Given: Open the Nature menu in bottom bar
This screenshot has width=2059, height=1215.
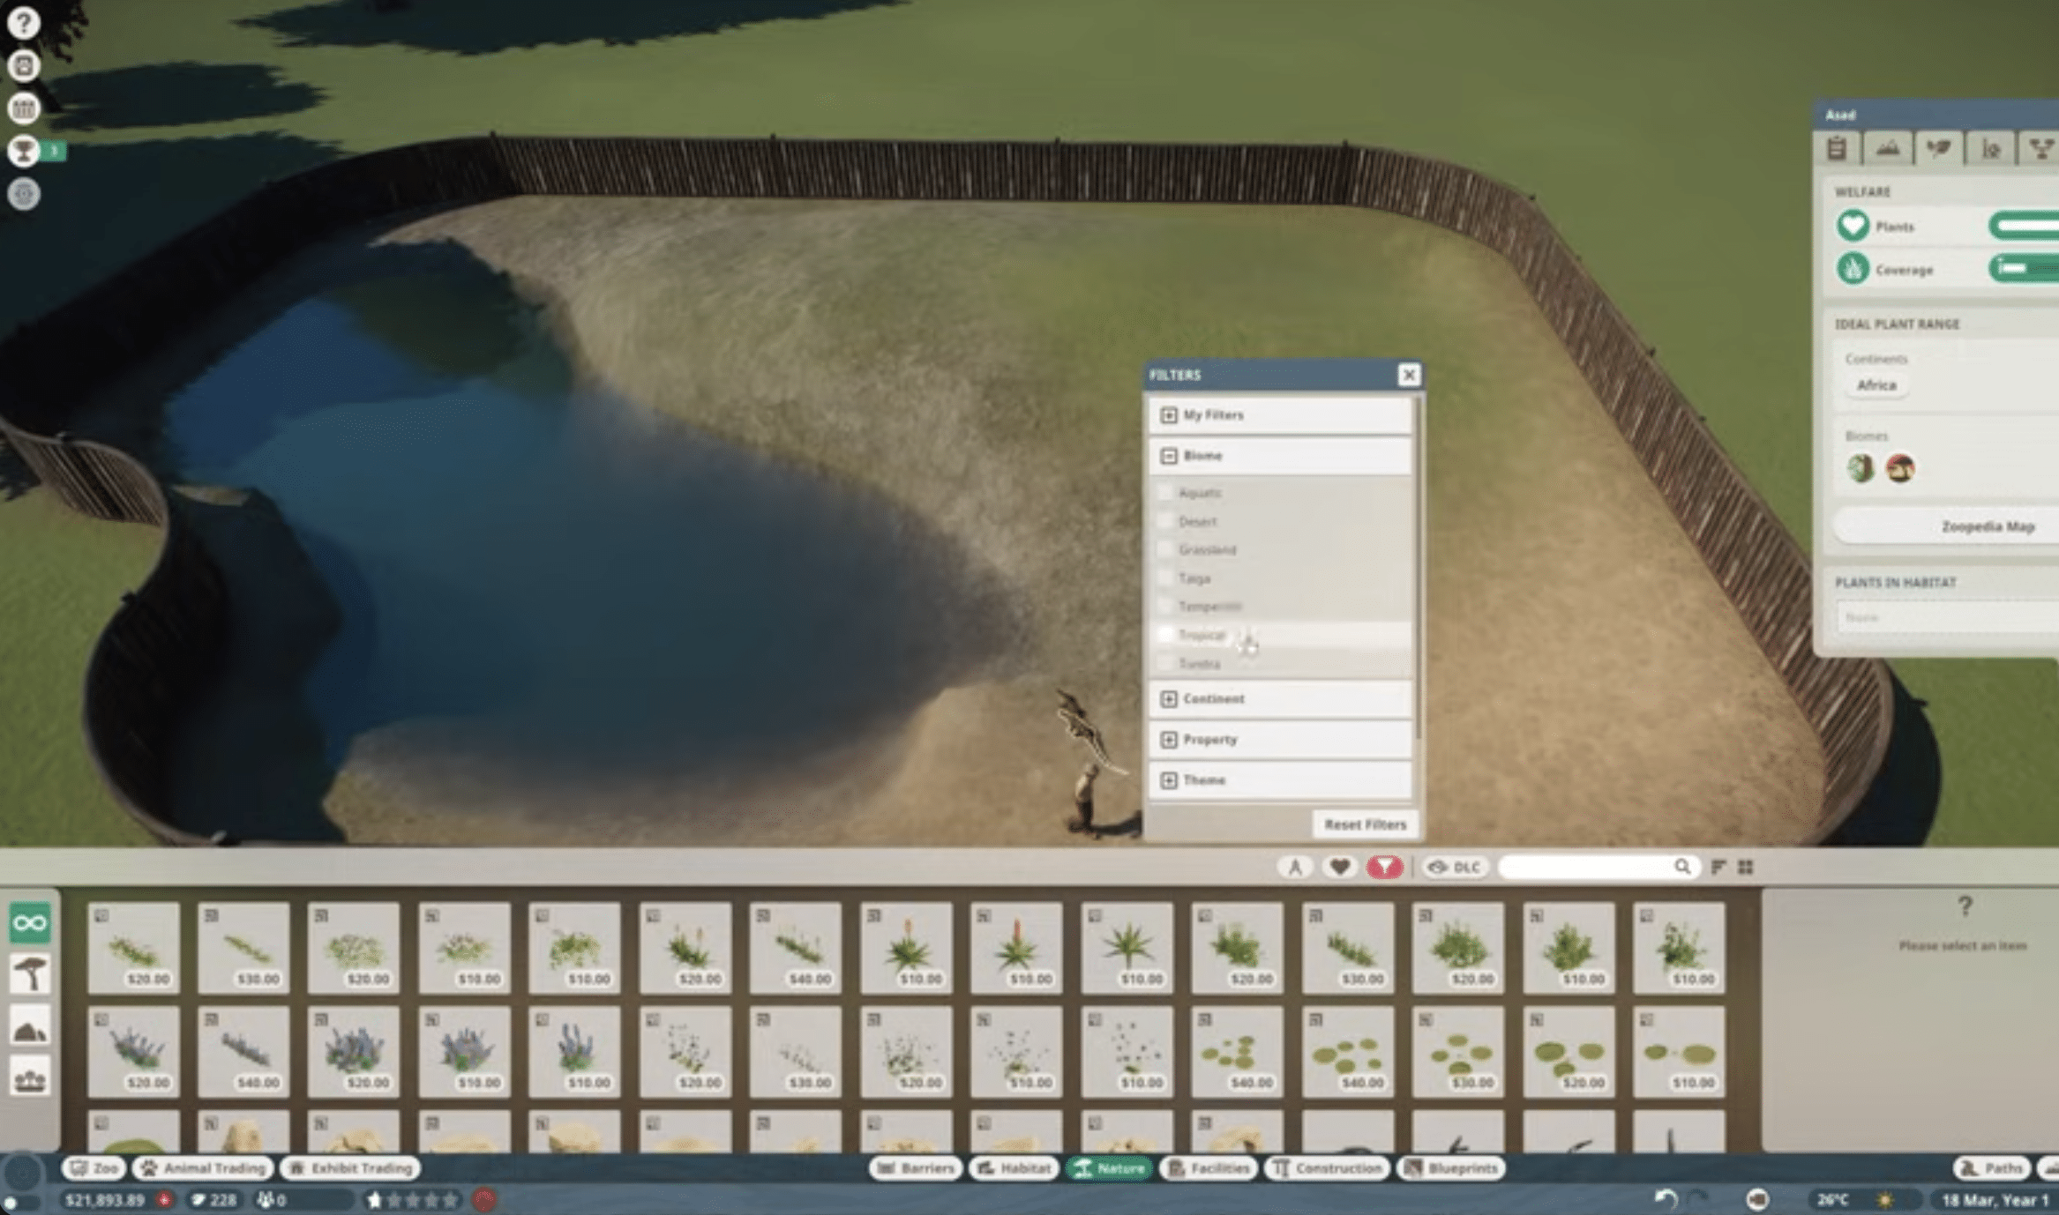Looking at the screenshot, I should (1109, 1168).
